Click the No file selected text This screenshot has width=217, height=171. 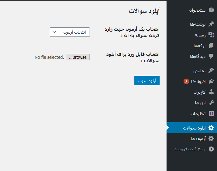[49, 57]
